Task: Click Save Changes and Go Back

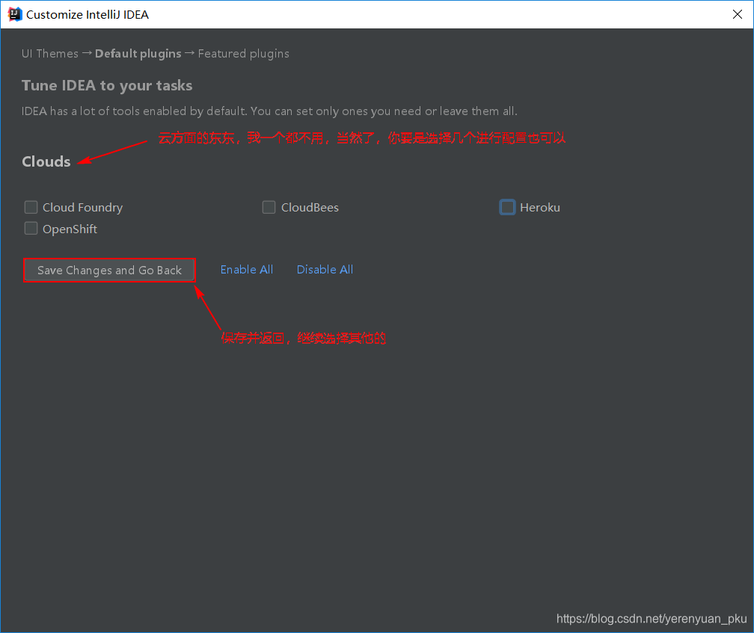Action: pyautogui.click(x=110, y=271)
